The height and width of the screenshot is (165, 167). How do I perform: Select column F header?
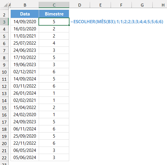click(121, 5)
